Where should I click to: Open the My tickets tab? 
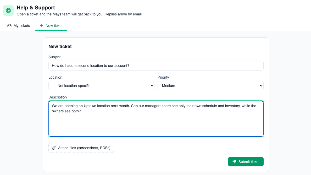click(19, 26)
